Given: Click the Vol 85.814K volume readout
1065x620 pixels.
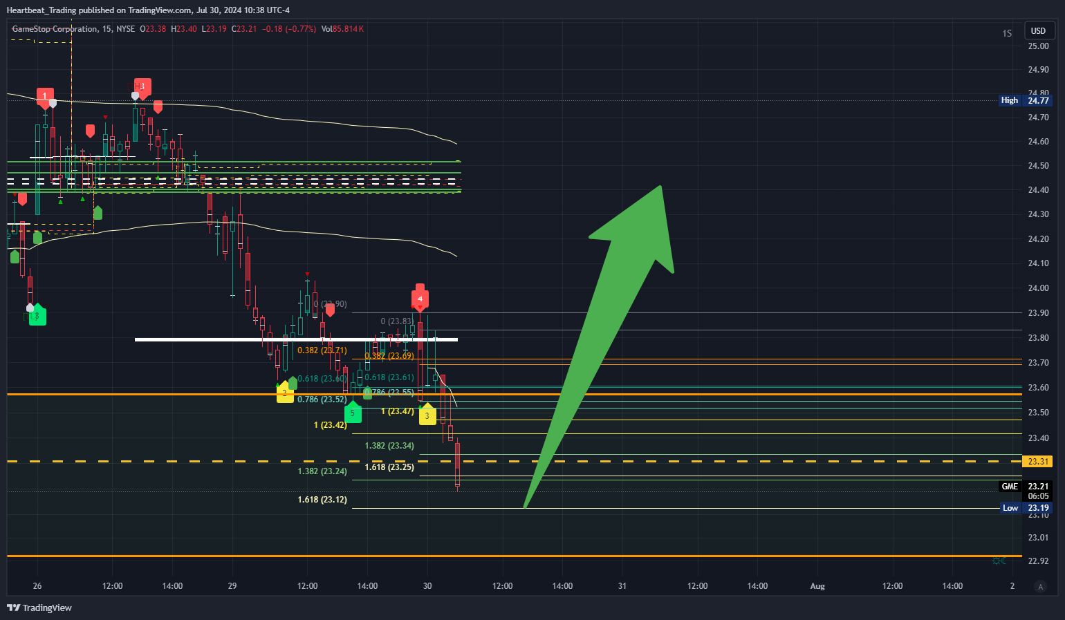Looking at the screenshot, I should [x=342, y=29].
